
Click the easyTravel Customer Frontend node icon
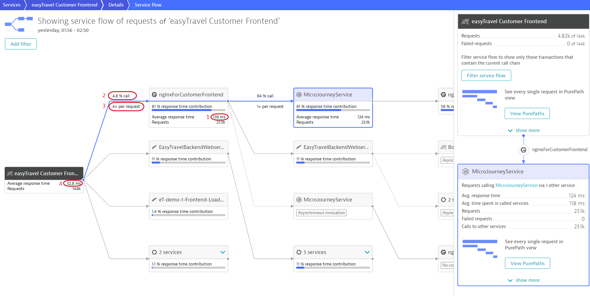[x=10, y=173]
